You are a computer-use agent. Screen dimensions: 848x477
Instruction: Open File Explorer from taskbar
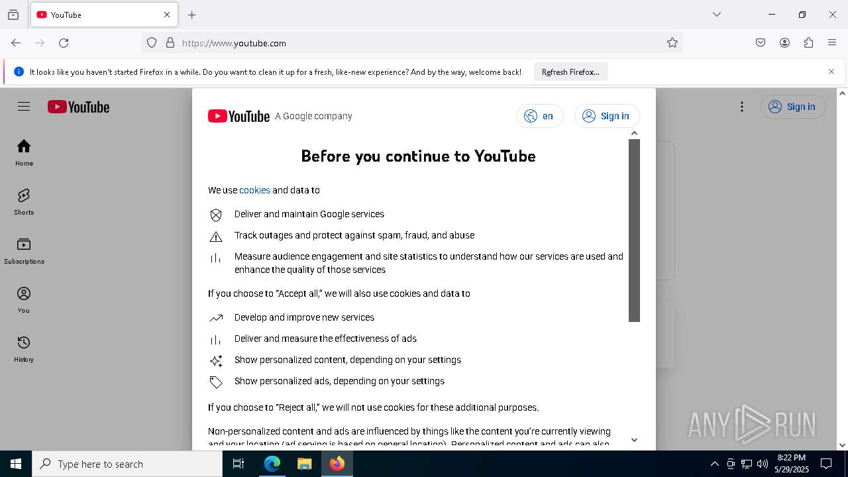[304, 464]
